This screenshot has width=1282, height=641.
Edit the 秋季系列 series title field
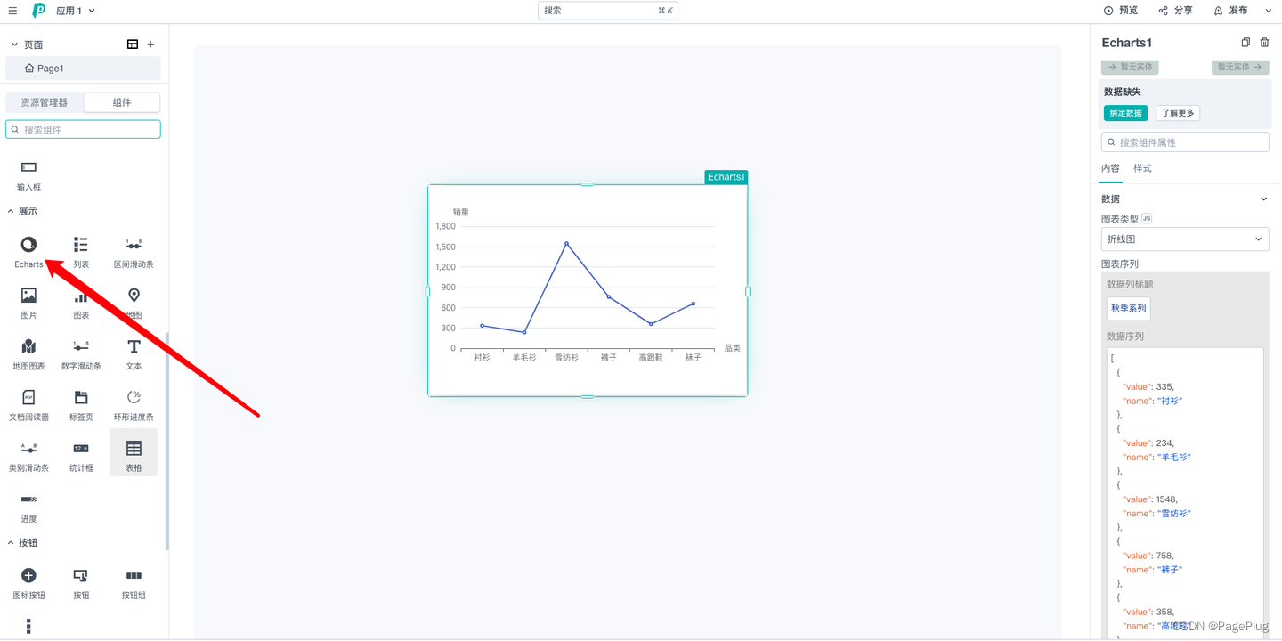(x=1128, y=309)
